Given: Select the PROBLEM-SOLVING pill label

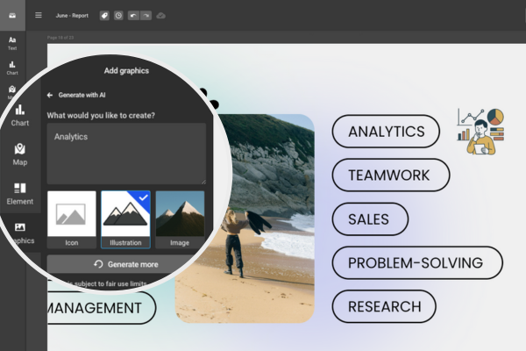Looking at the screenshot, I should point(417,262).
